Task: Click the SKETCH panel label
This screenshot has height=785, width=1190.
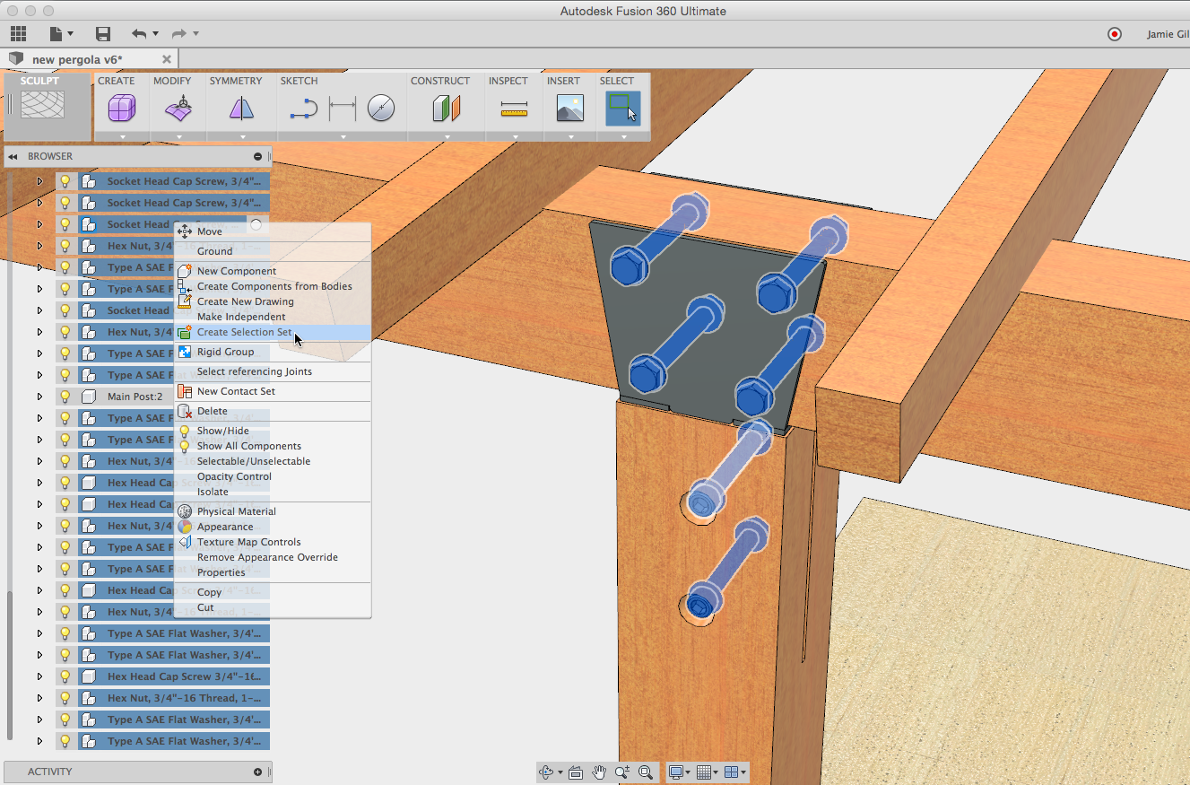Action: click(300, 81)
